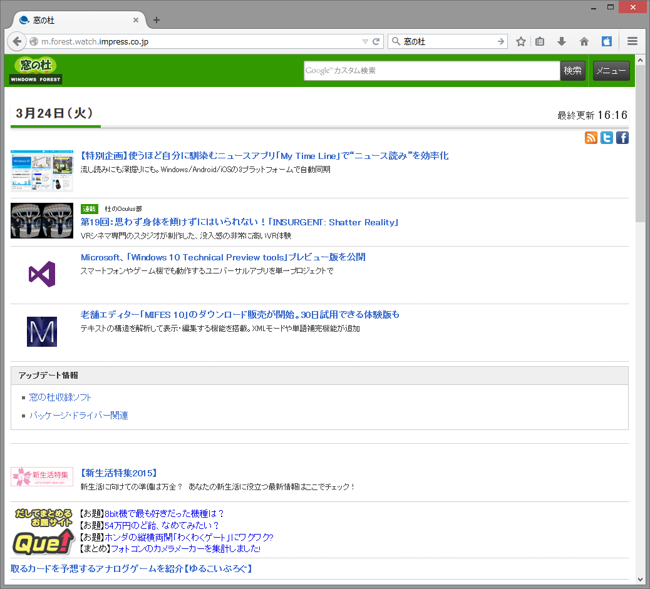The height and width of the screenshot is (589, 650).
Task: Maximize the browser window
Action: [x=610, y=7]
